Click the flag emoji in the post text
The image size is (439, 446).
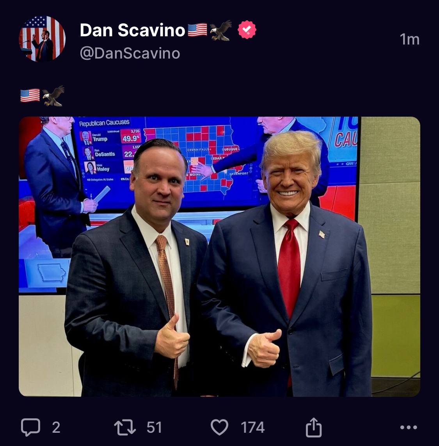30,96
